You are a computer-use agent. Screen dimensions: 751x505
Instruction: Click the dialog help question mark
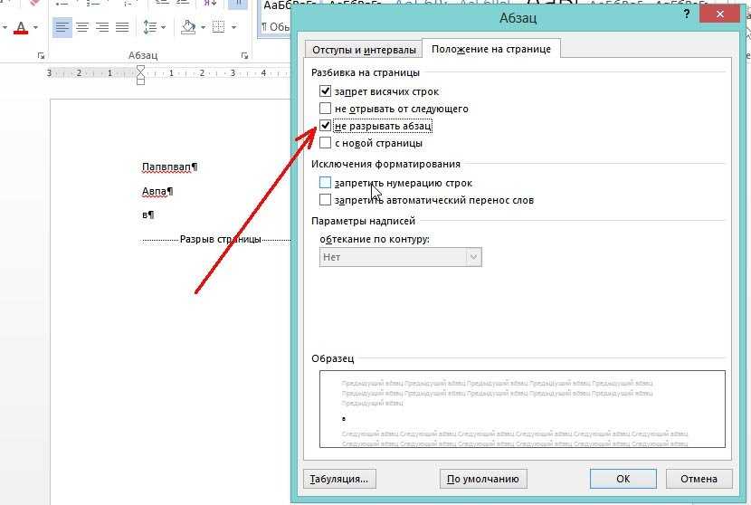pos(687,14)
